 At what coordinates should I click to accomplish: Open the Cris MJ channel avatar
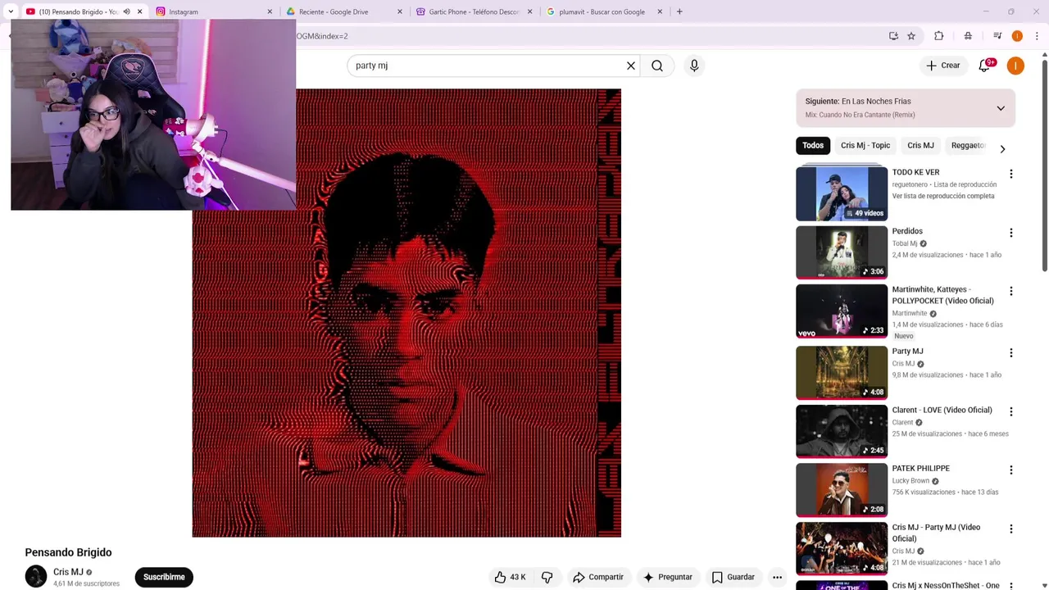[x=36, y=577]
